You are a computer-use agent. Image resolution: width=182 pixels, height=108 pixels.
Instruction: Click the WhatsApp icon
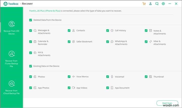point(112,41)
